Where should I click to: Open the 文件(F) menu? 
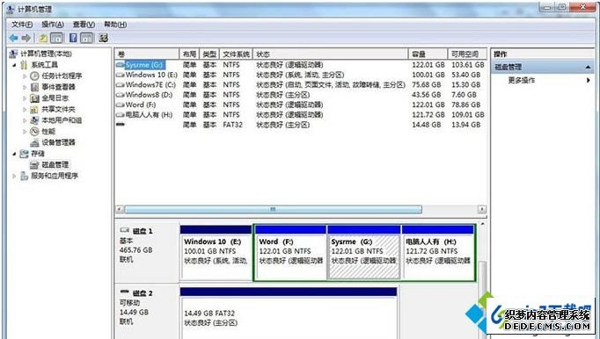pyautogui.click(x=22, y=25)
